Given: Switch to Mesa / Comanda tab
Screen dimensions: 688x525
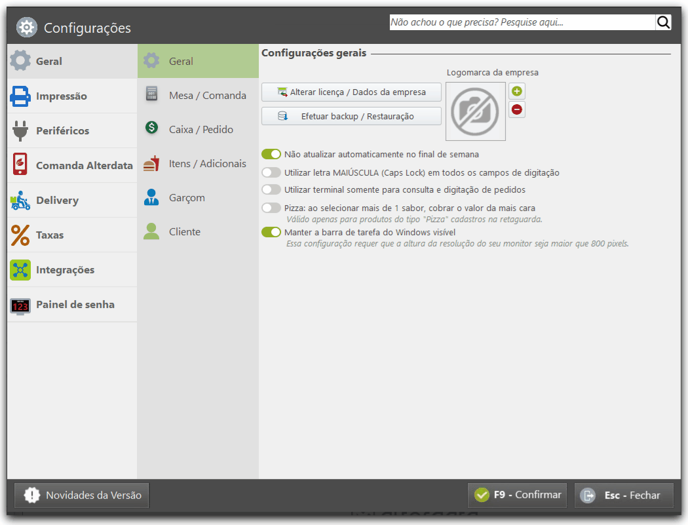Looking at the screenshot, I should (x=199, y=95).
